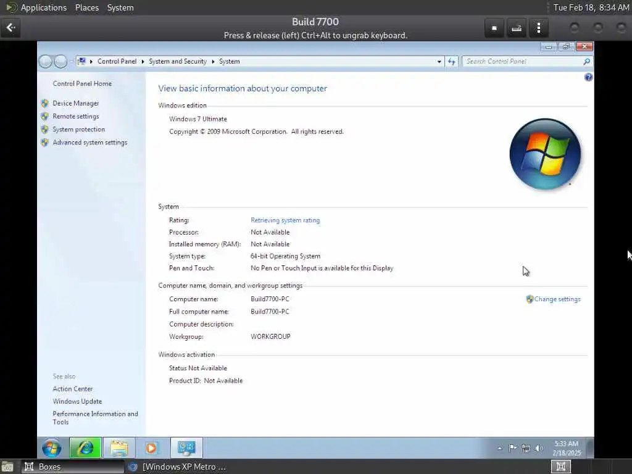Select Boxes in bottom panel window list
This screenshot has height=474, width=632.
point(73,467)
